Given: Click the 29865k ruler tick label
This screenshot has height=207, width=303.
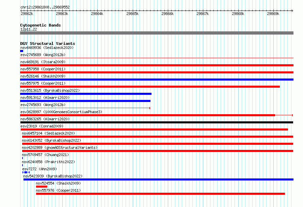Looking at the screenshot, I should click(x=132, y=14).
